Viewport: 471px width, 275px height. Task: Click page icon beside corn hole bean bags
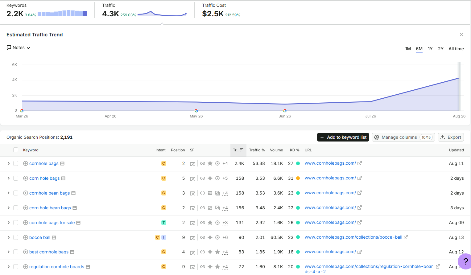point(75,208)
